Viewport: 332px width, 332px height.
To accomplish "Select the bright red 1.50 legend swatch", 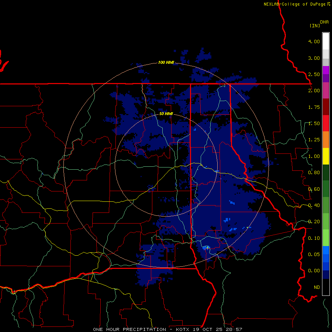I will [x=326, y=123].
